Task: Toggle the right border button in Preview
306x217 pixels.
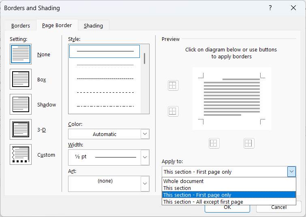Action: pos(249,143)
